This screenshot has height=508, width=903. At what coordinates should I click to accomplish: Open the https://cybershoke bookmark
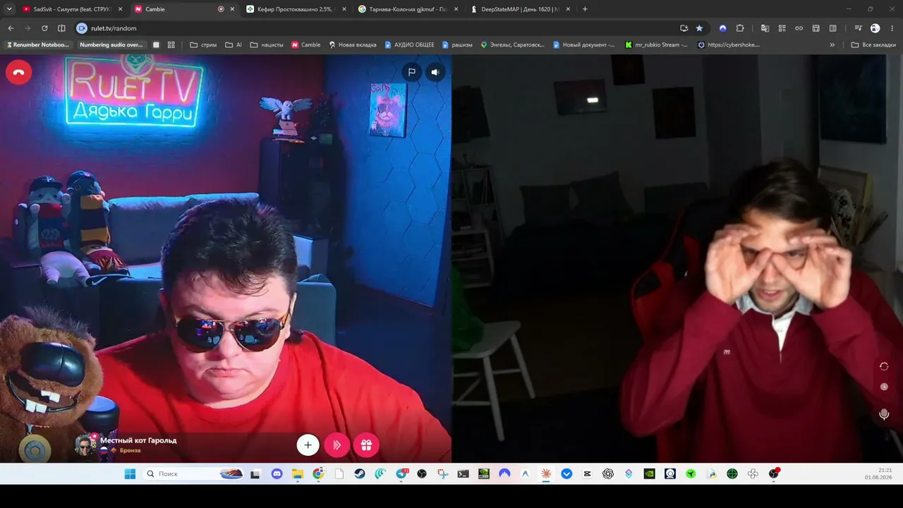click(x=729, y=44)
